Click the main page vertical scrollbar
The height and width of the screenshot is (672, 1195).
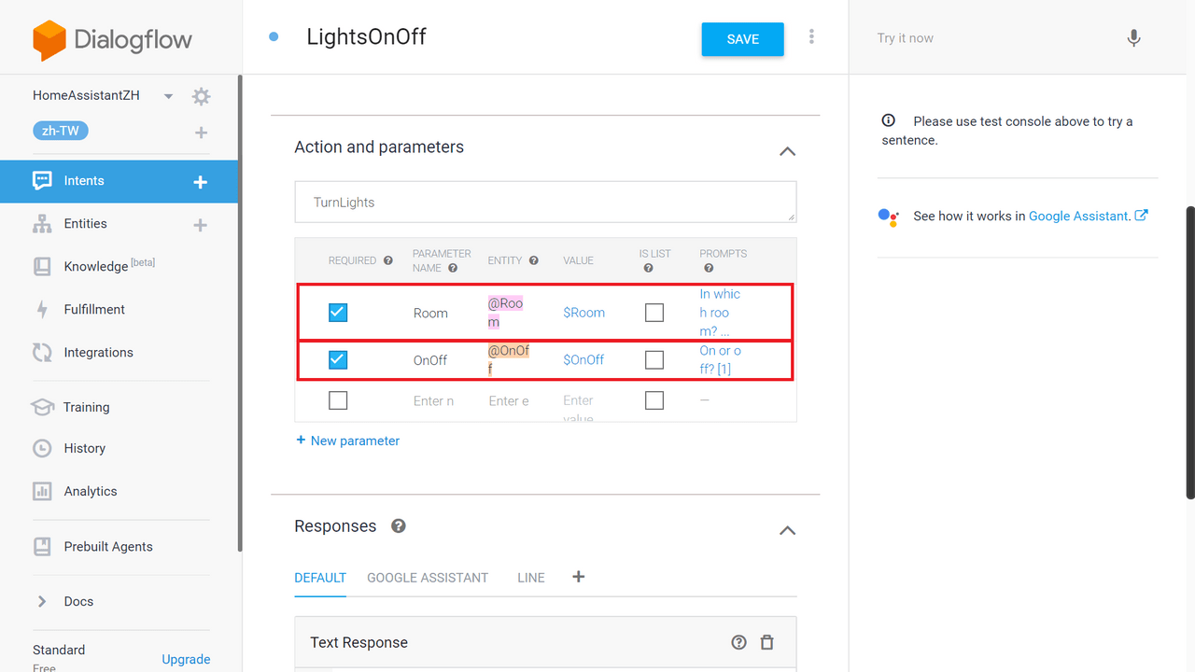click(x=1189, y=353)
